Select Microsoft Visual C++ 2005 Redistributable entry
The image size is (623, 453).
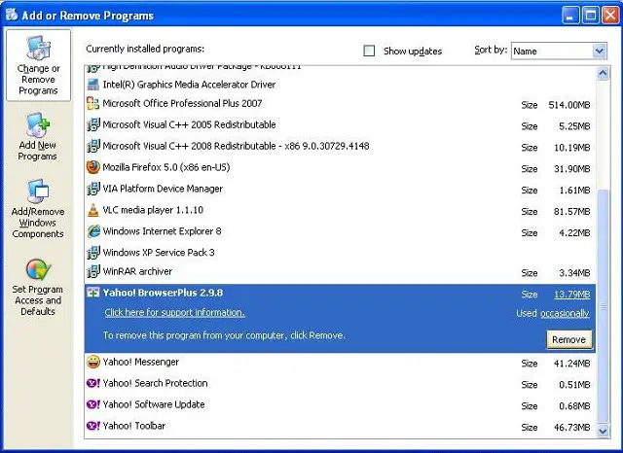(x=340, y=125)
